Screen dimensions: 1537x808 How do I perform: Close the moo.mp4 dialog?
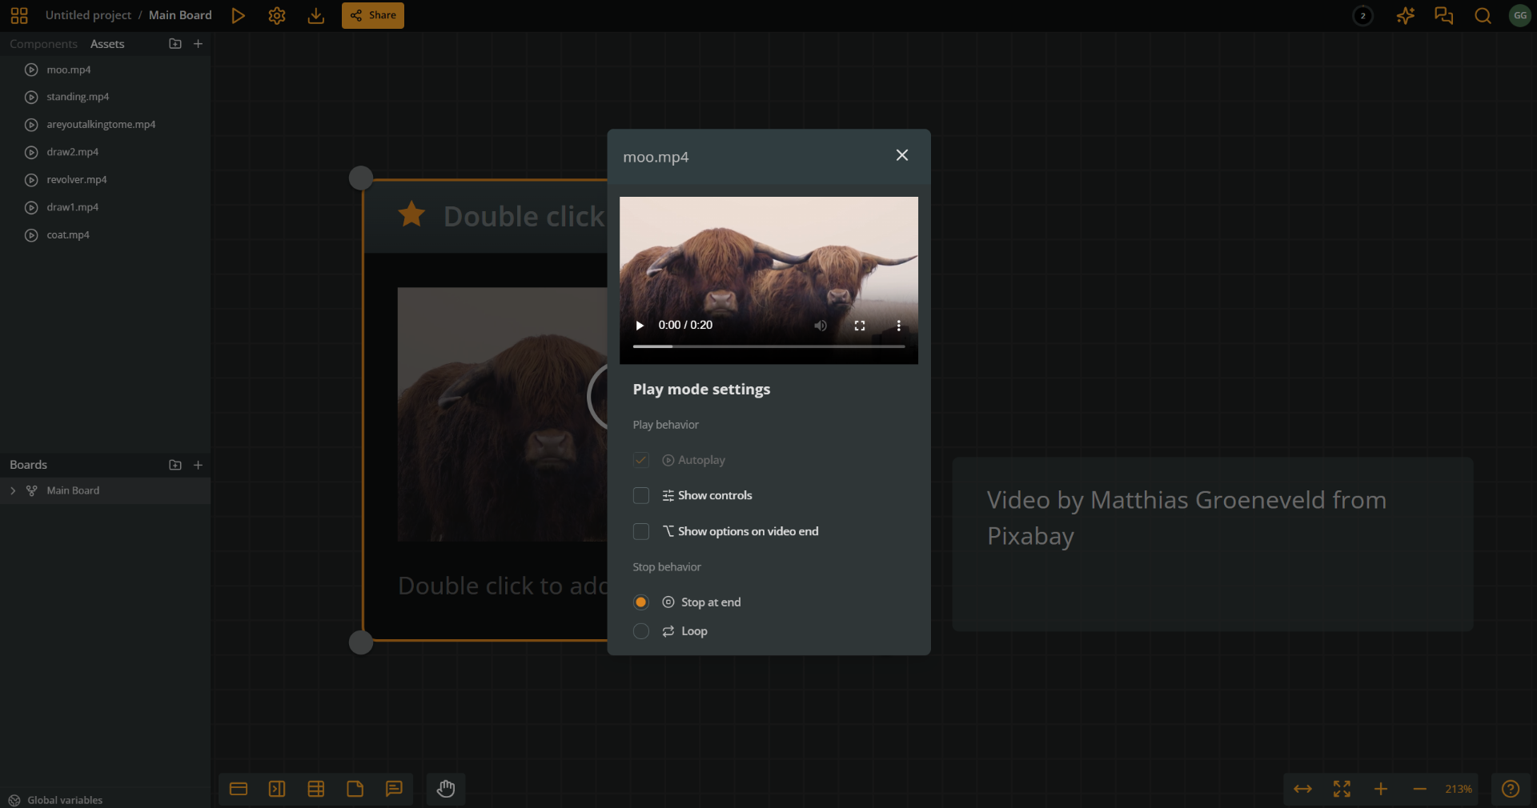click(x=902, y=155)
